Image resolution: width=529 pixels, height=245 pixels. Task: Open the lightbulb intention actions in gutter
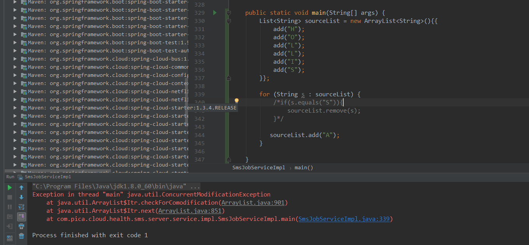(237, 101)
